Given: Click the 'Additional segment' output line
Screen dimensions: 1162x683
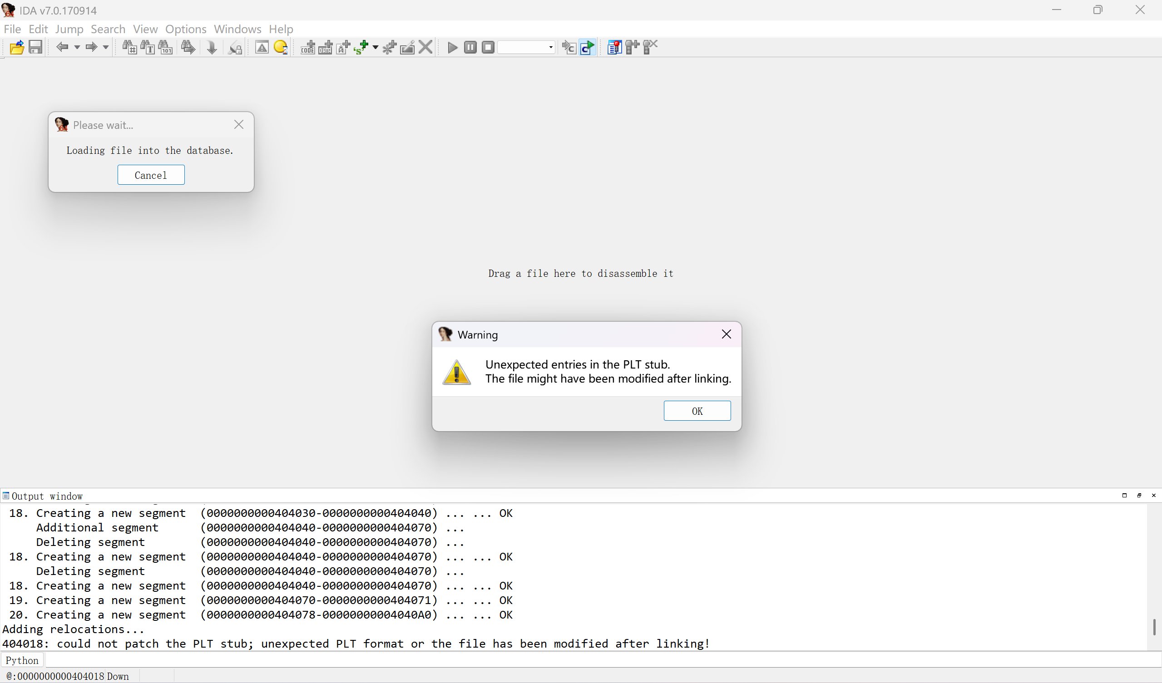Looking at the screenshot, I should pyautogui.click(x=250, y=528).
